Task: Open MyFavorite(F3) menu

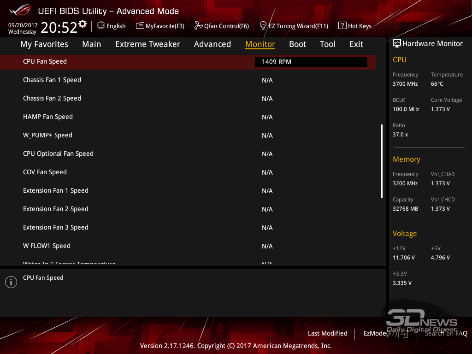Action: 165,26
